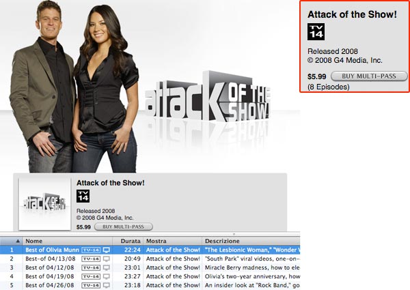The image size is (410, 290).
Task: Click the monitor icon on Best of Olivia Munn row
Action: (x=106, y=250)
